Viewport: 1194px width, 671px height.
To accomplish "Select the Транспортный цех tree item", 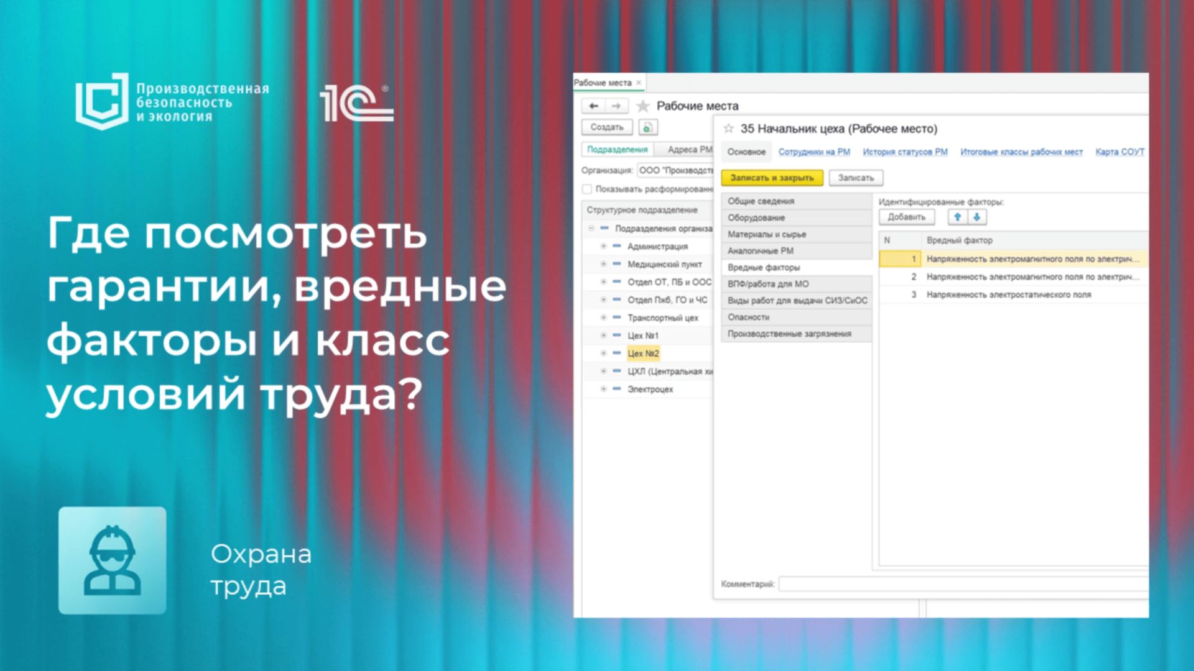I will (662, 318).
